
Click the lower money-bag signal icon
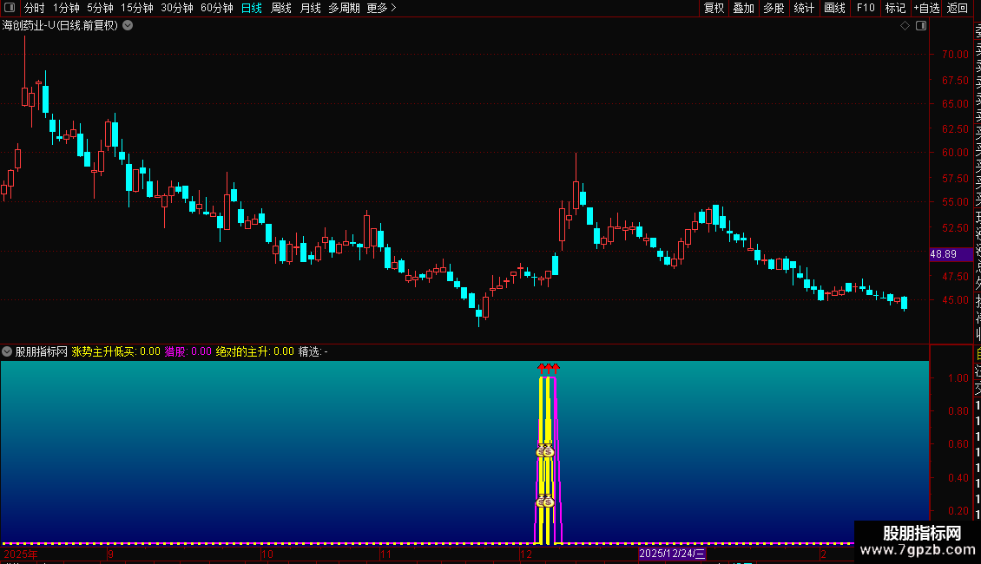pyautogui.click(x=545, y=502)
